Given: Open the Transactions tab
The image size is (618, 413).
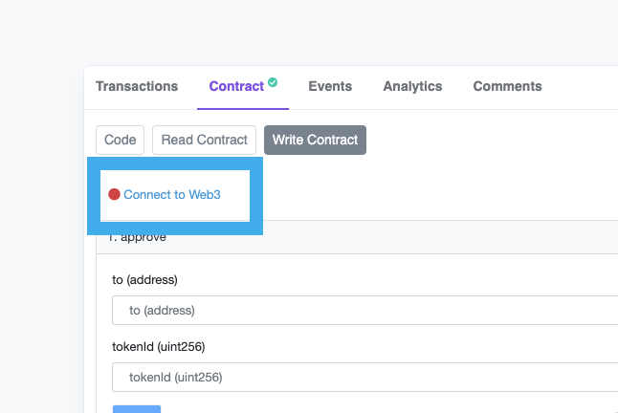Looking at the screenshot, I should [137, 86].
